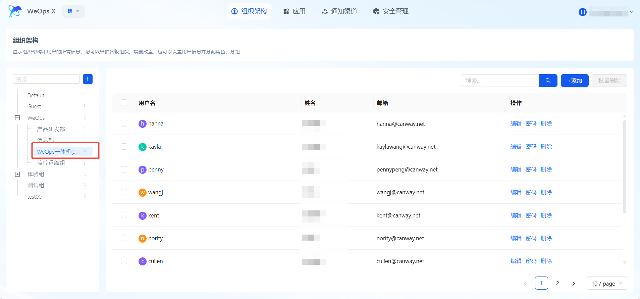
Task: Click penny's purple avatar icon
Action: tap(143, 169)
